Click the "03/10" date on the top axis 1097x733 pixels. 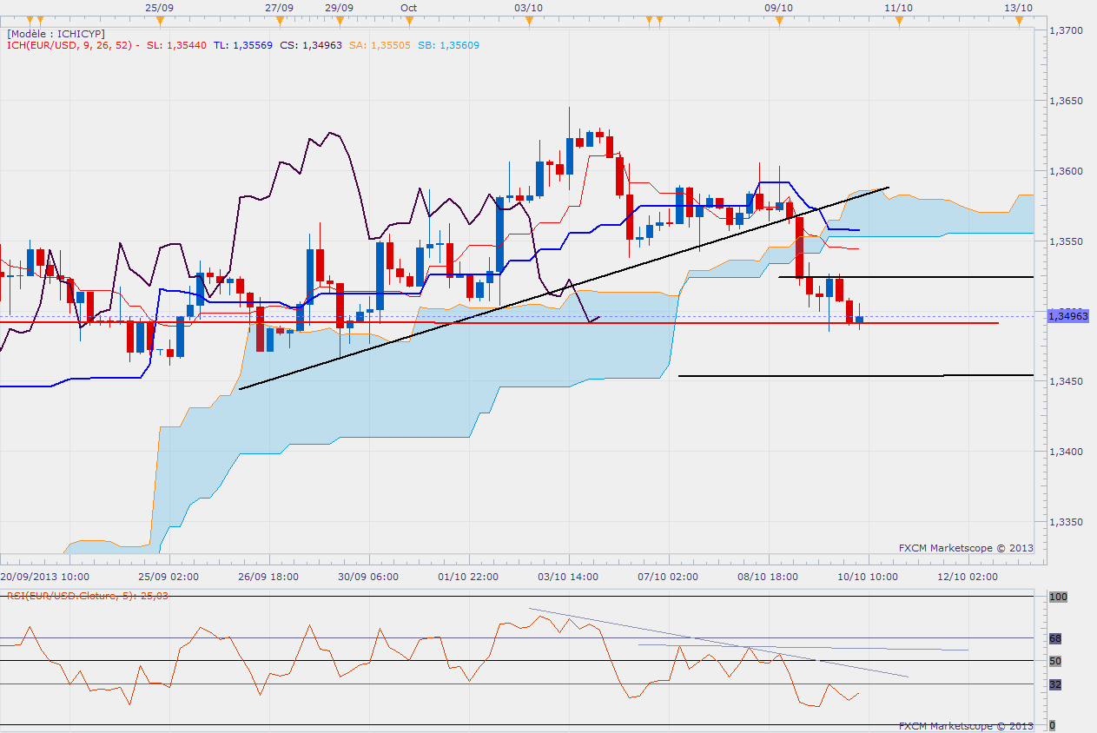pyautogui.click(x=529, y=7)
